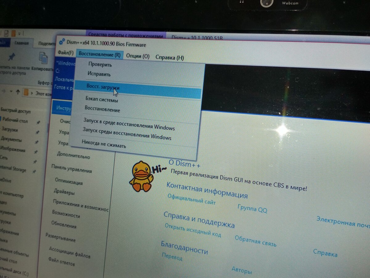Click the Благодарности heading

click(x=184, y=247)
